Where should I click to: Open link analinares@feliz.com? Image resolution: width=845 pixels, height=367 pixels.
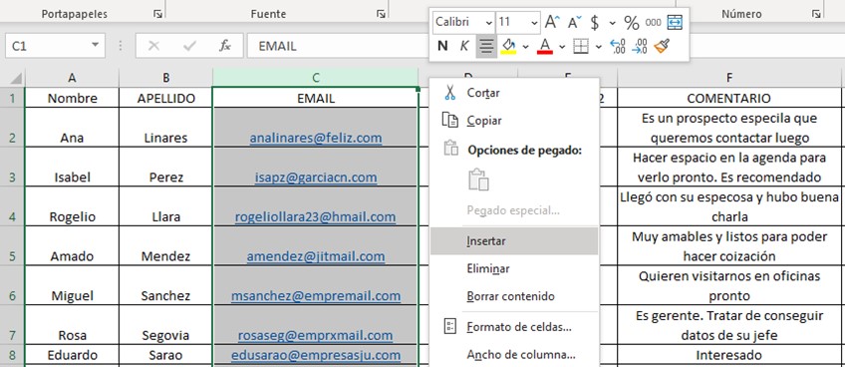coord(316,138)
